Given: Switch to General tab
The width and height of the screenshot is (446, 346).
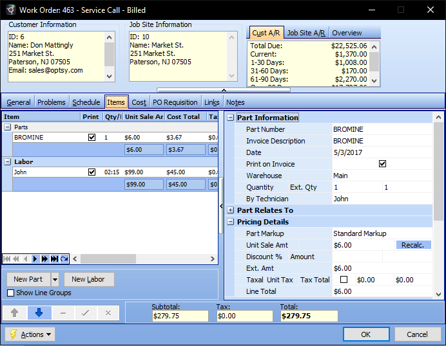Looking at the screenshot, I should click(19, 102).
